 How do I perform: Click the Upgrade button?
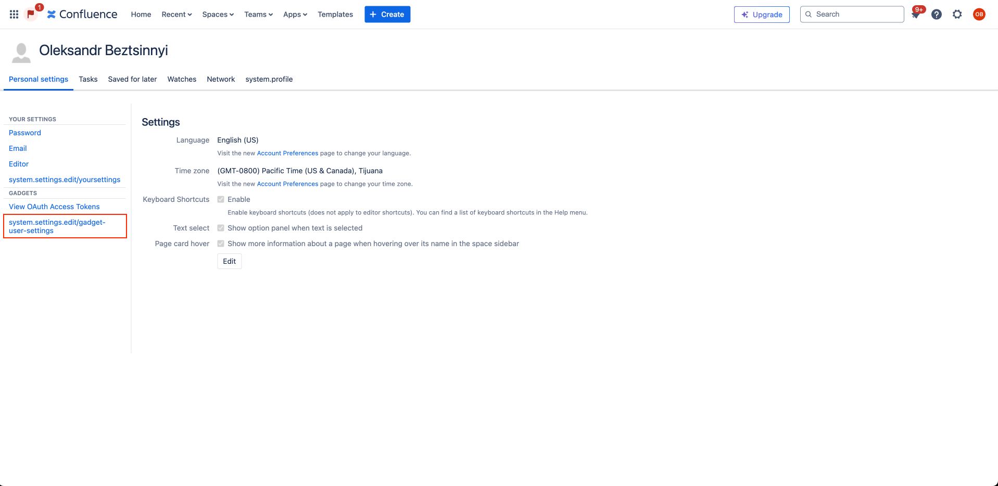(762, 14)
